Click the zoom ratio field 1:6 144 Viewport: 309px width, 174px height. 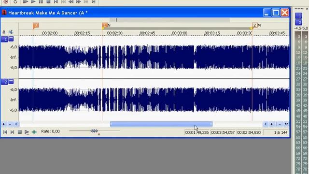pos(276,132)
